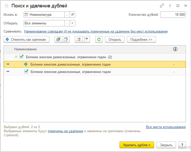This screenshot has height=152, width=191.
Task: Open the Отбирать selection ellipsis button
Action: [x=67, y=23]
